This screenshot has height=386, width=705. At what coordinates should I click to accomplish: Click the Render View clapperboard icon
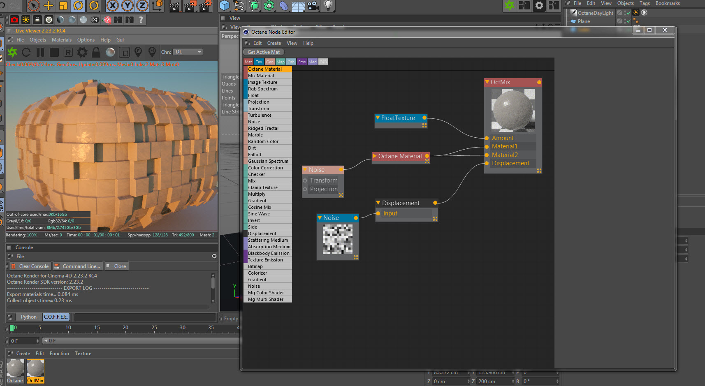(175, 5)
